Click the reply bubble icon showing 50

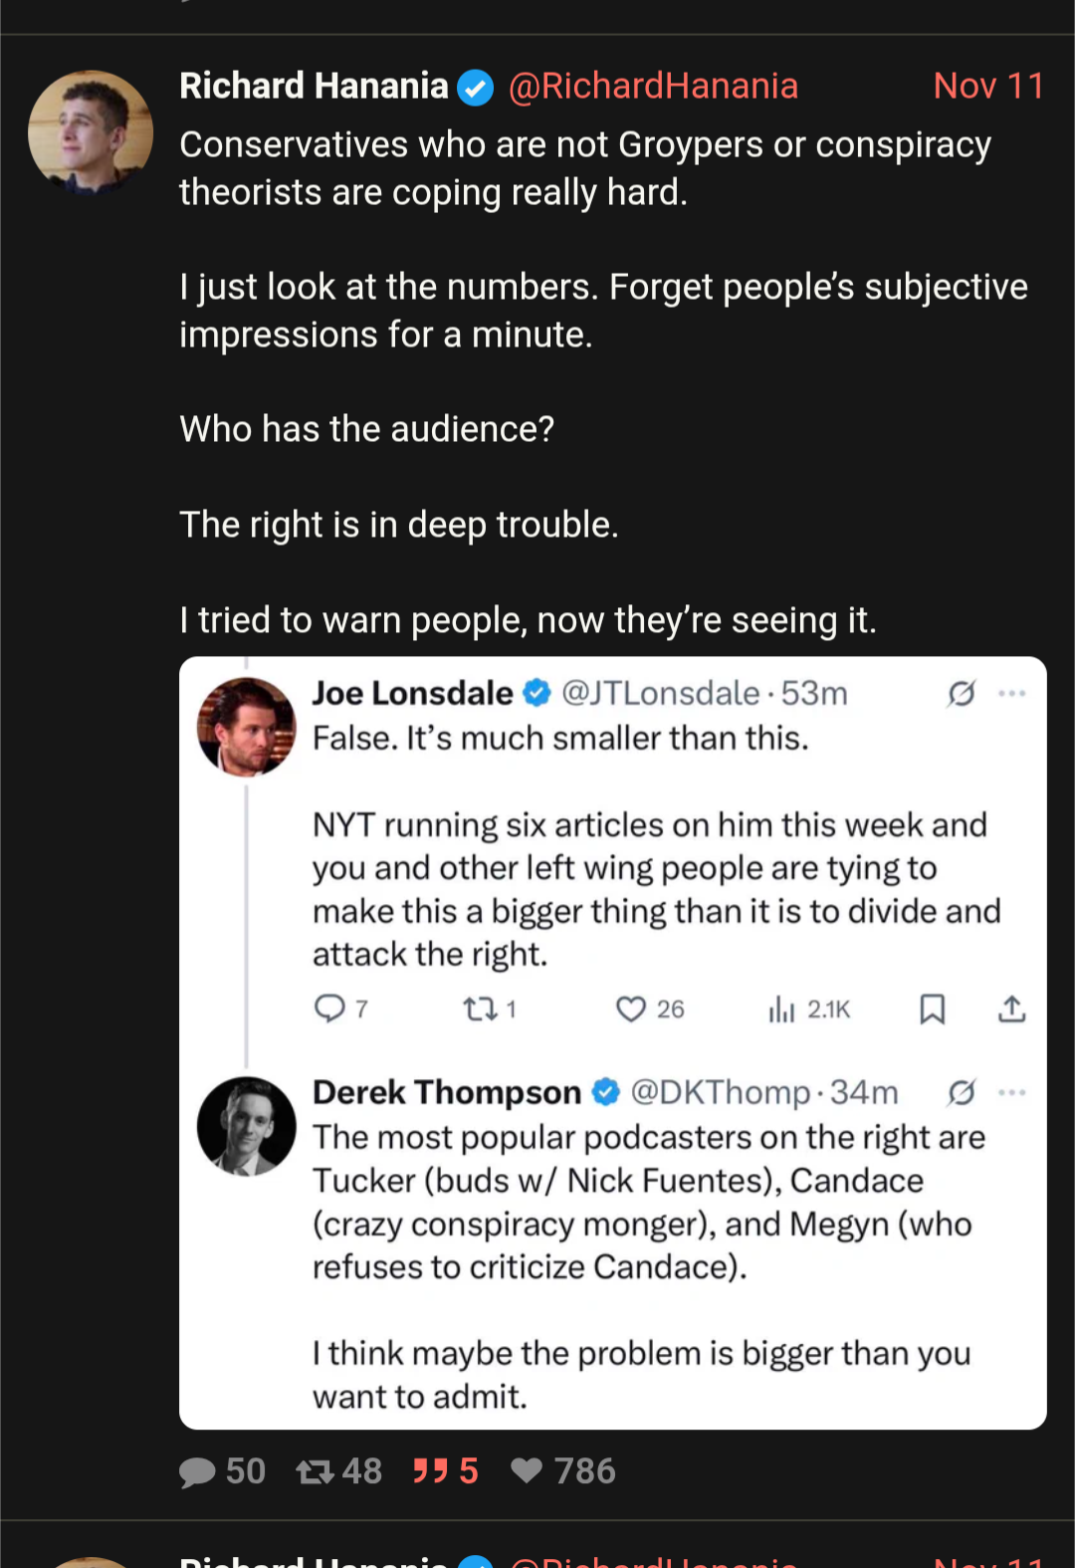point(197,1471)
